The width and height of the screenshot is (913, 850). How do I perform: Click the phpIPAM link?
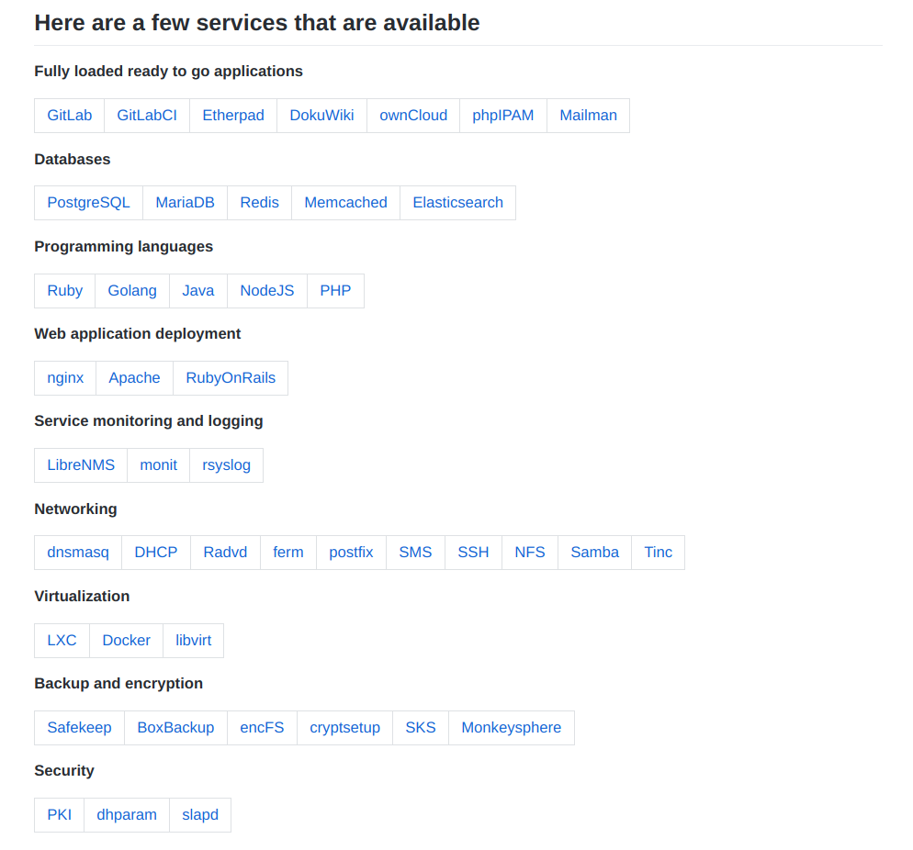coord(503,115)
